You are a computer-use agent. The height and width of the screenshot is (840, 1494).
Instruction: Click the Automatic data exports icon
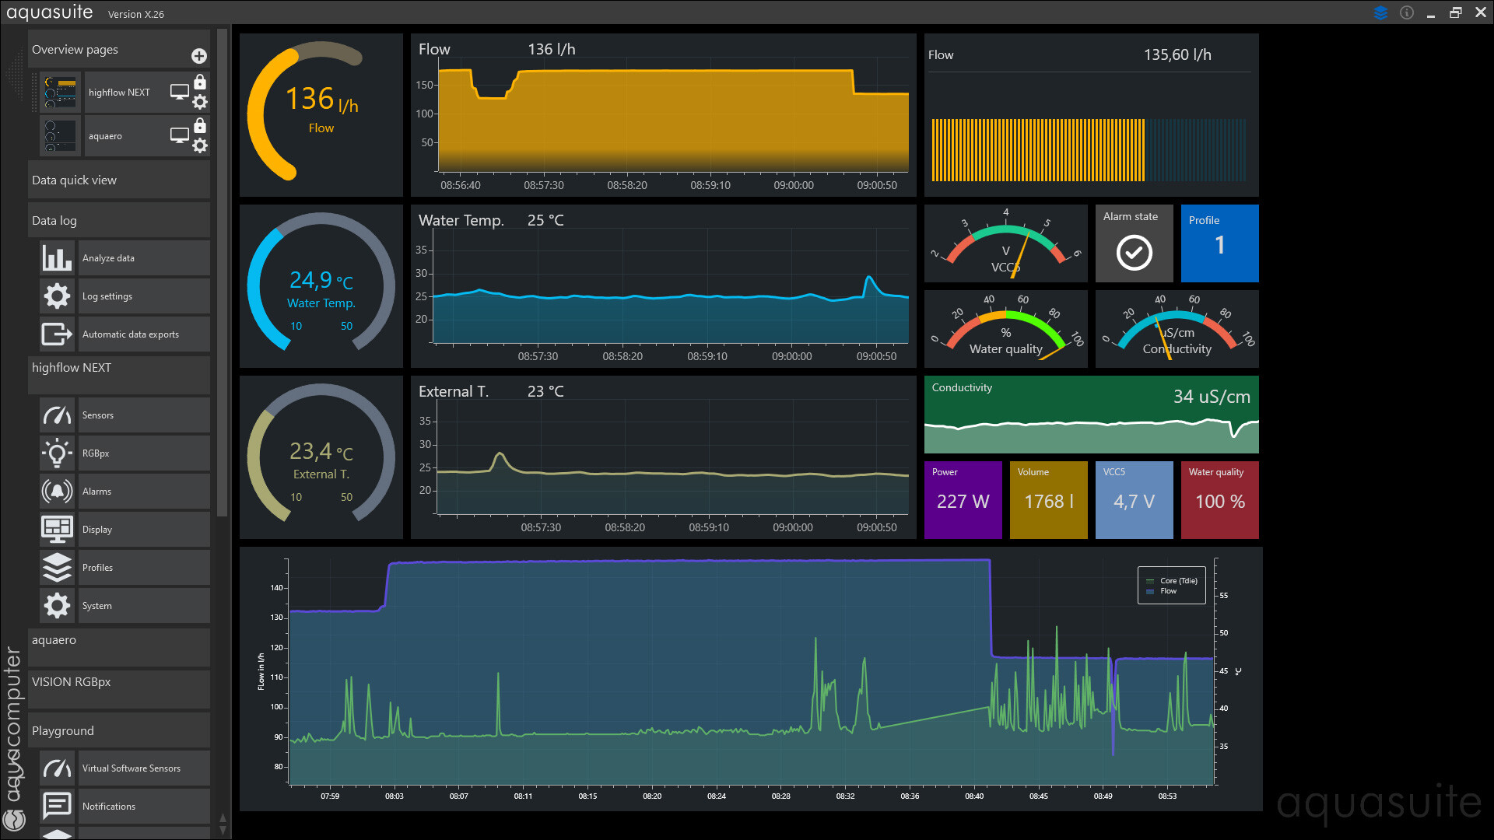57,334
